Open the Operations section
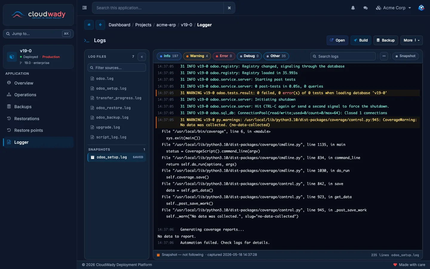 [38, 95]
